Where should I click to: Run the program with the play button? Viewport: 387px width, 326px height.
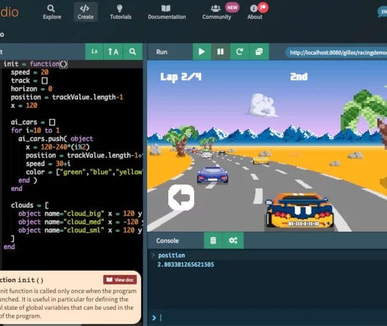[202, 52]
